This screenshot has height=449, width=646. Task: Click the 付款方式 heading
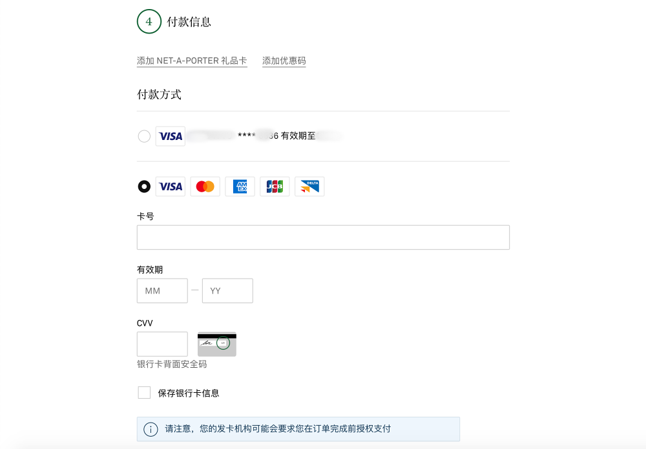[x=159, y=95]
